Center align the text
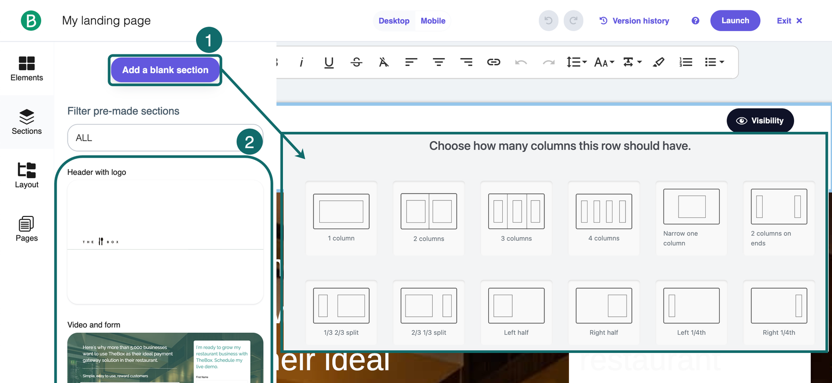Viewport: 832px width, 383px height. pyautogui.click(x=438, y=62)
